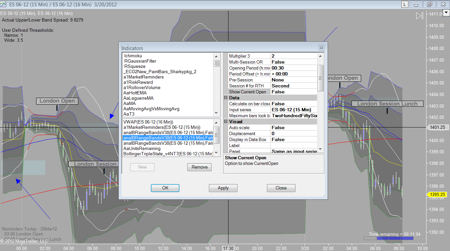Image resolution: width=450 pixels, height=251 pixels.
Task: Click the 1401.25 price marker on the axis
Action: pyautogui.click(x=437, y=127)
